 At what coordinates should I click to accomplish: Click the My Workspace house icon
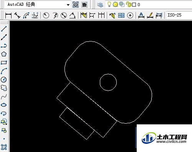click(84, 5)
